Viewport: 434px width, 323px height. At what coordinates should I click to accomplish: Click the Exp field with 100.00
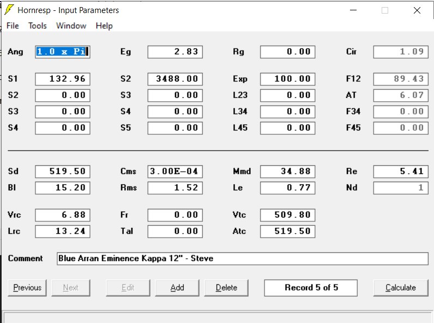287,79
